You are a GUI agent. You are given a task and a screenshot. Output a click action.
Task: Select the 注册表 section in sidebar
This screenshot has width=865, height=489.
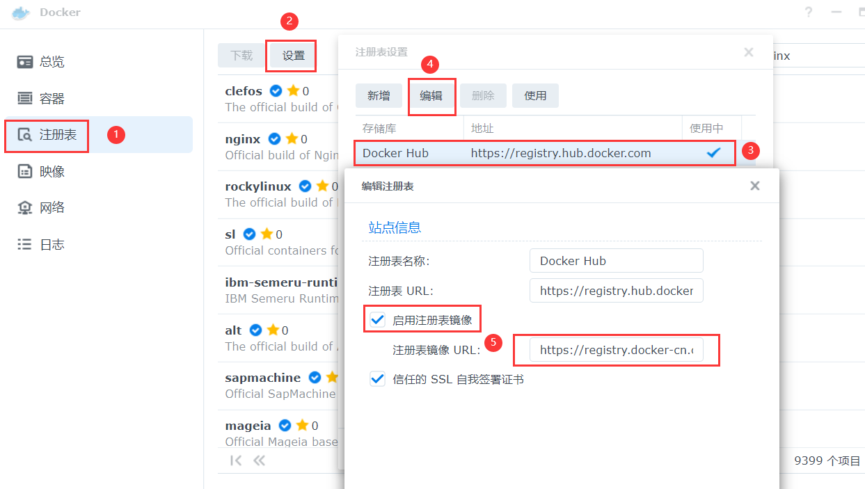pyautogui.click(x=99, y=135)
